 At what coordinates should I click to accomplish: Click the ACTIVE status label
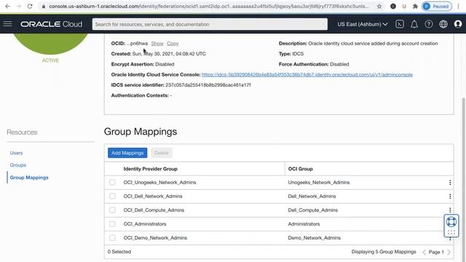[50, 60]
